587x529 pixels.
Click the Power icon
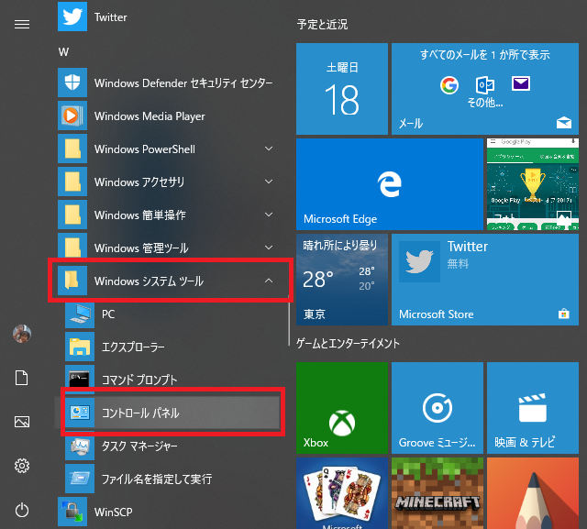click(22, 510)
